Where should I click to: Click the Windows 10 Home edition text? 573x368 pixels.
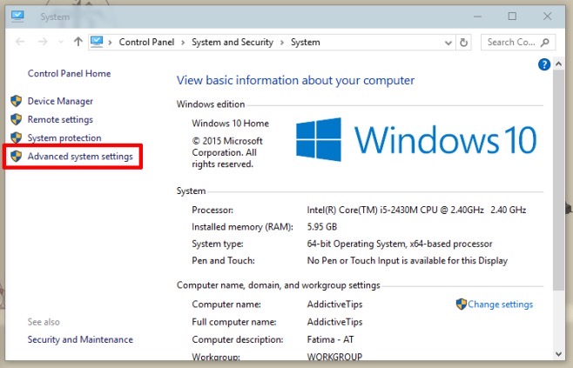(x=230, y=124)
